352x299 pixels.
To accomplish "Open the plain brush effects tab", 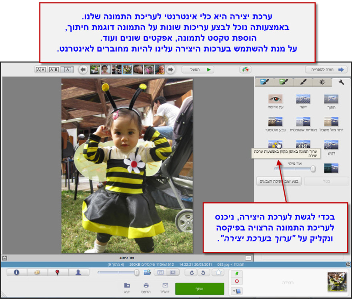I will tap(303, 82).
